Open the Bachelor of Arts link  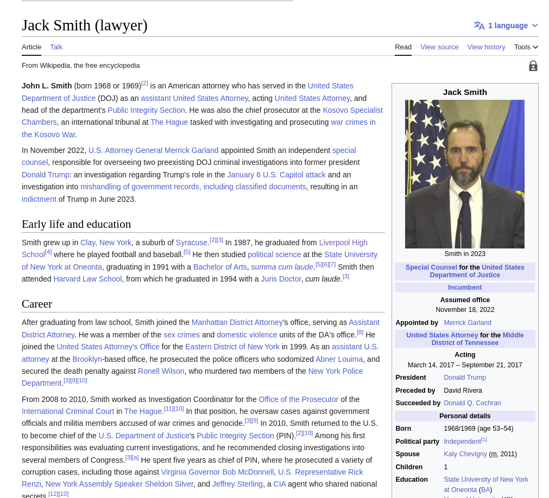click(x=220, y=267)
